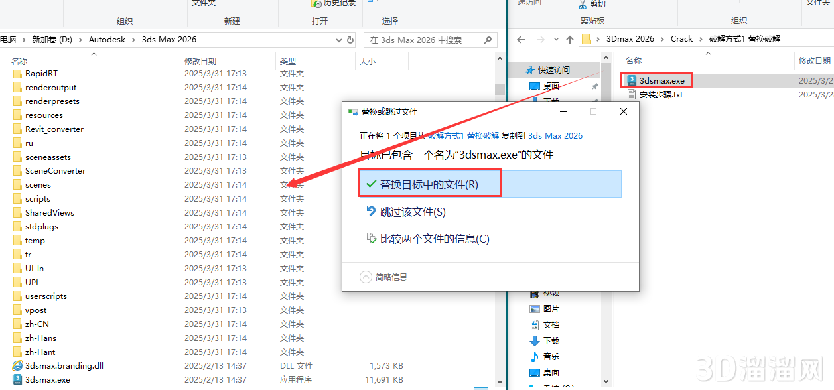
Task: Click the RapidRT folder icon
Action: click(x=17, y=73)
